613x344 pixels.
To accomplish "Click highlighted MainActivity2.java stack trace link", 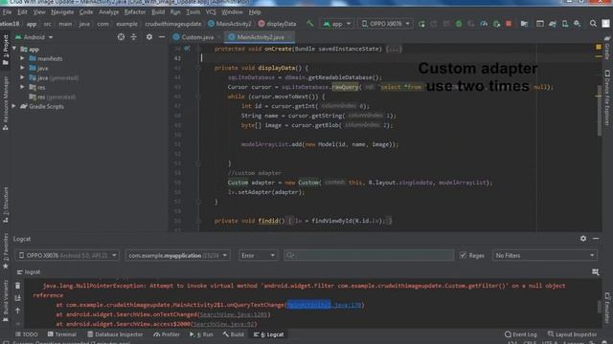I will coord(324,305).
